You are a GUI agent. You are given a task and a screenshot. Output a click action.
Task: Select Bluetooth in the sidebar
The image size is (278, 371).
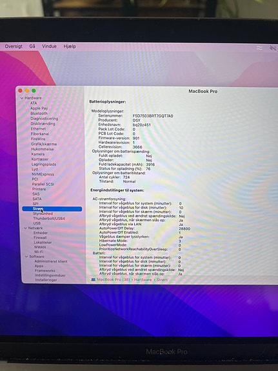click(x=39, y=114)
